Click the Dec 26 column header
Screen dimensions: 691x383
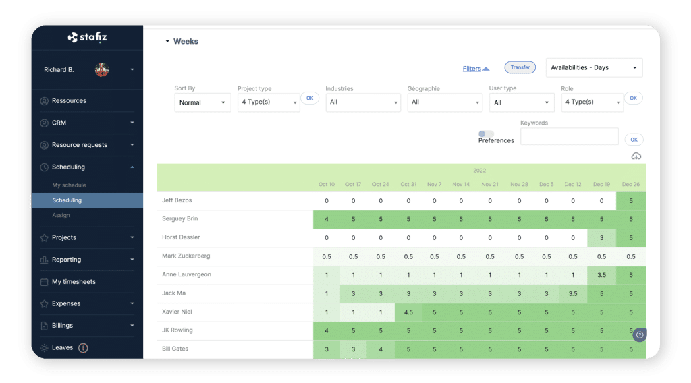click(x=631, y=185)
